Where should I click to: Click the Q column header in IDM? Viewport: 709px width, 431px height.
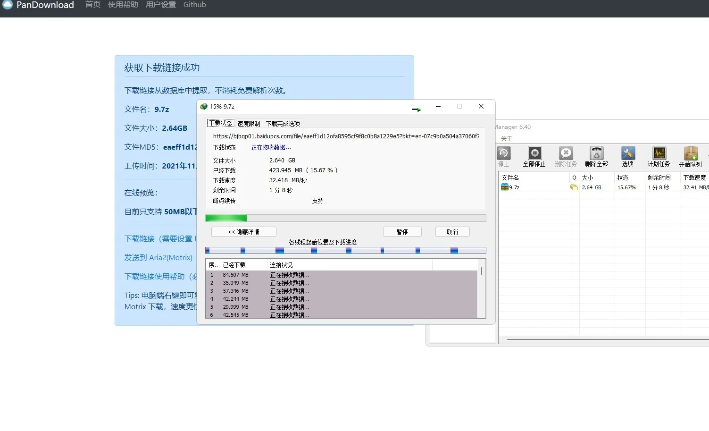pyautogui.click(x=574, y=177)
